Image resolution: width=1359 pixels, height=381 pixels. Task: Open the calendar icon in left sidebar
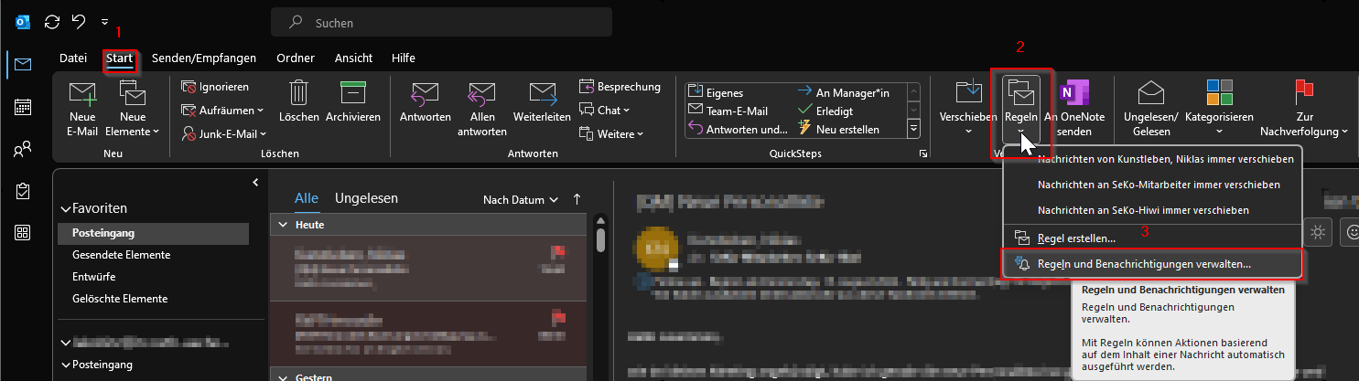click(x=23, y=107)
